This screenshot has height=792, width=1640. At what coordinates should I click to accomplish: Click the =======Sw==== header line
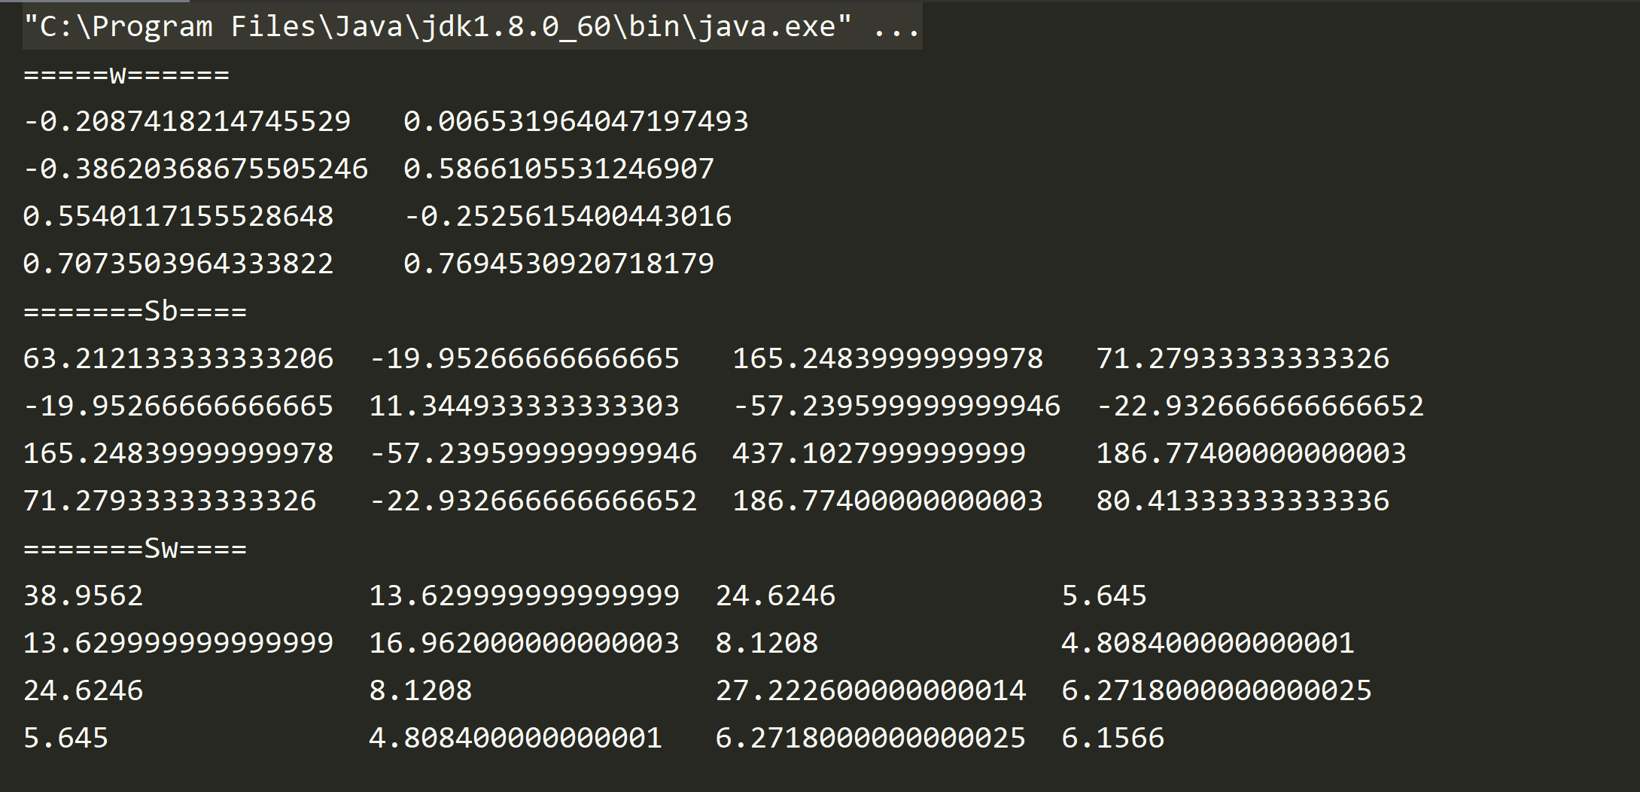coord(135,548)
